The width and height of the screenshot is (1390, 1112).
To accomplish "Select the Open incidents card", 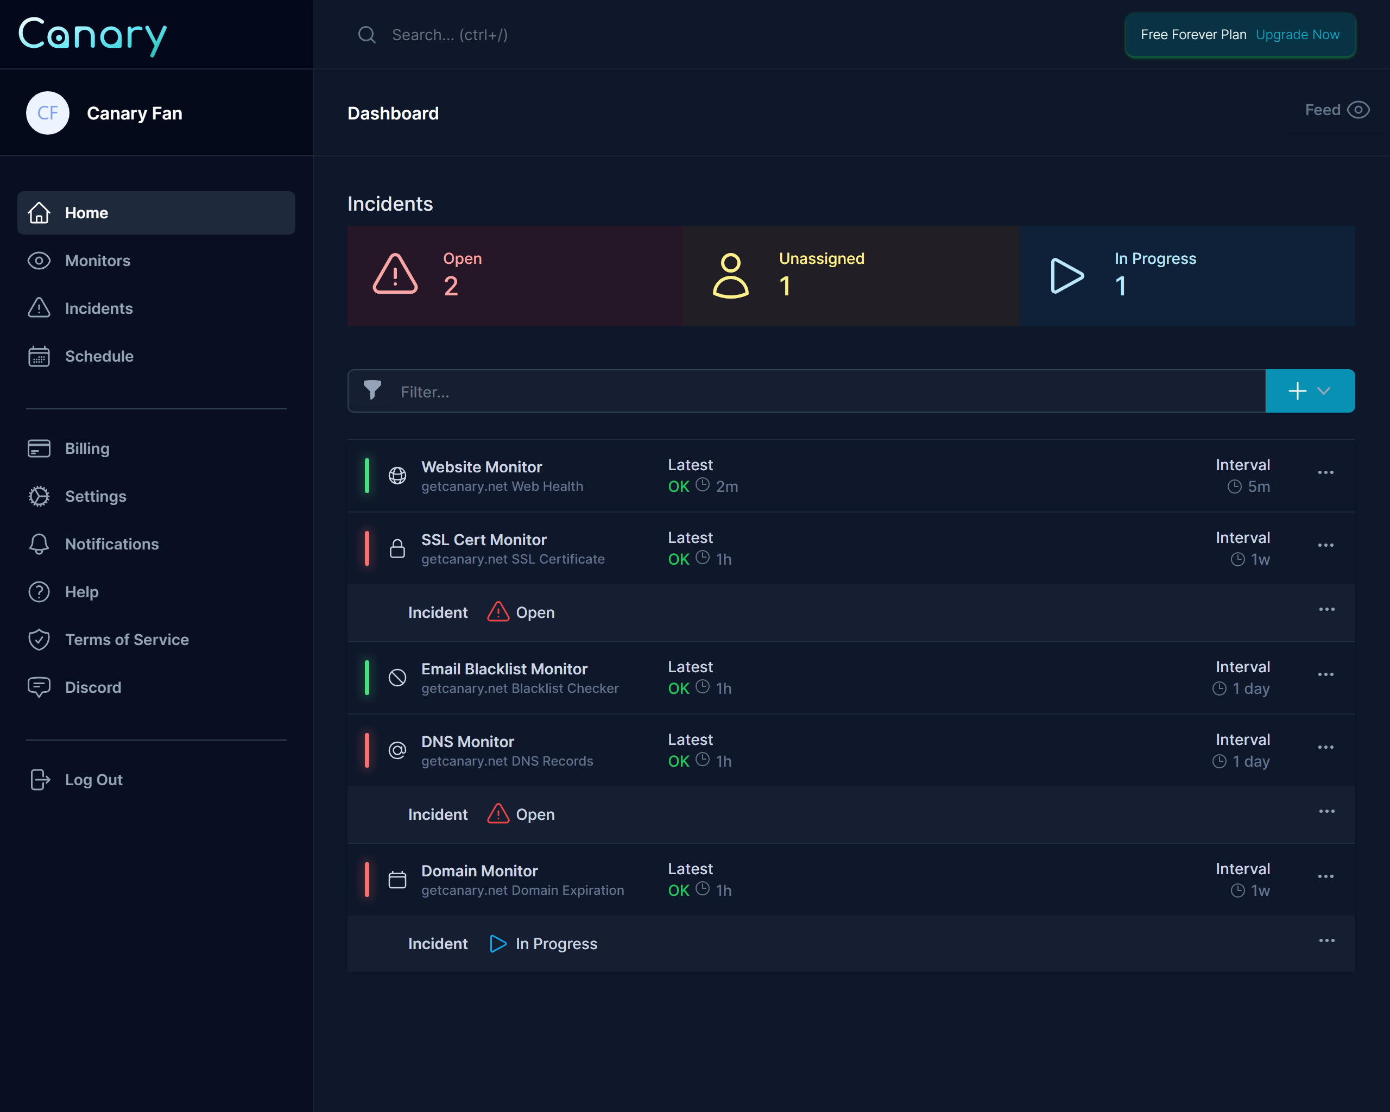I will (515, 275).
